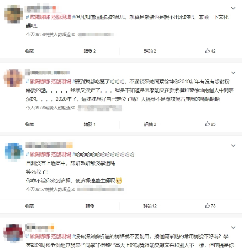Open 評論12 on the third post
This screenshot has width=242, height=250.
[x=150, y=206]
